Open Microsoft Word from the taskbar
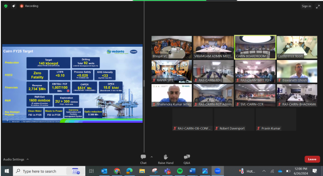Viewport: 323px width, 176px height. point(192,171)
